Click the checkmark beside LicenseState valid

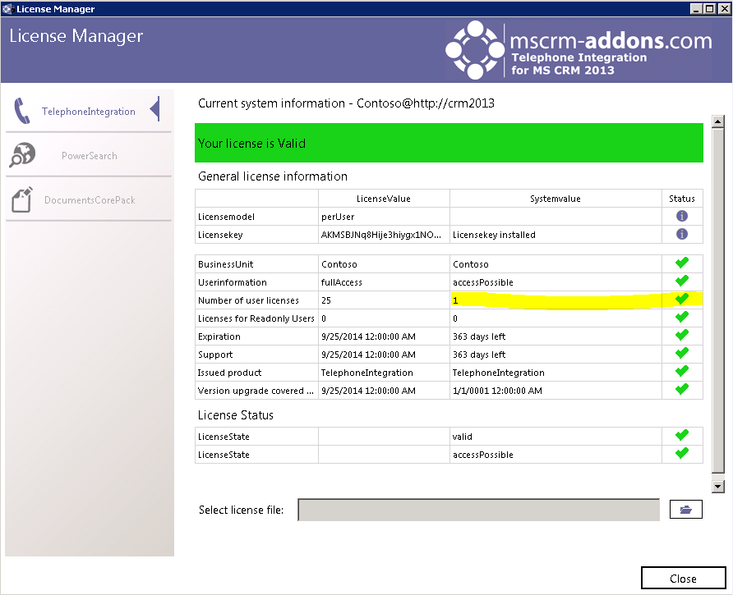pos(682,435)
